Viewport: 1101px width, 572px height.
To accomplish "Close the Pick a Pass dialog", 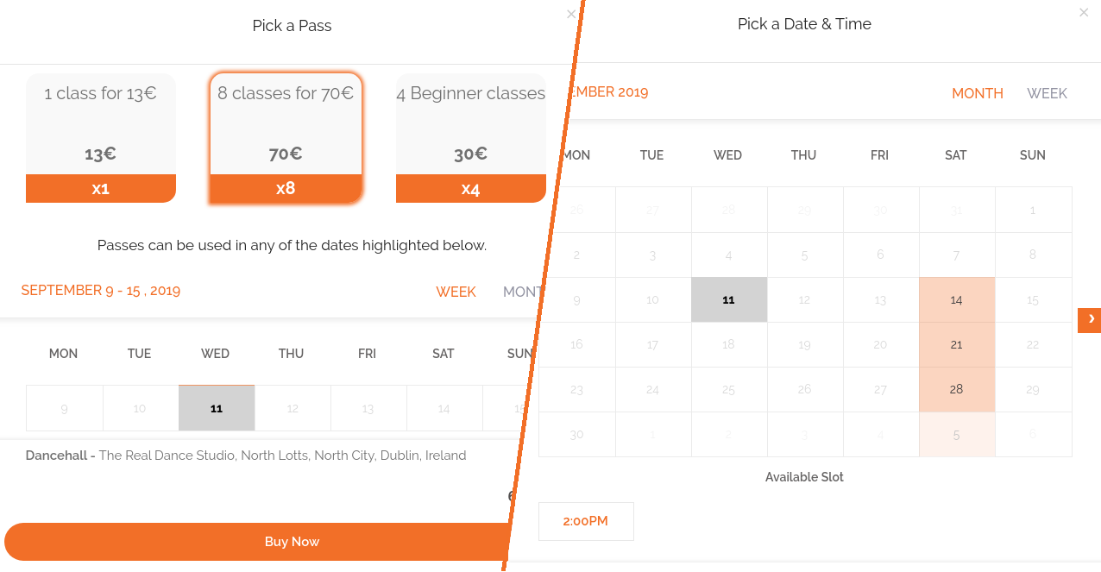I will click(x=570, y=15).
